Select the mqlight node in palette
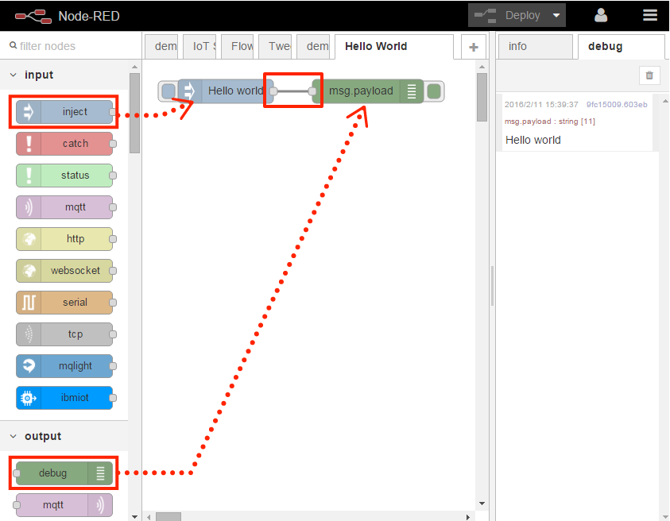Image resolution: width=670 pixels, height=521 pixels. tap(64, 366)
